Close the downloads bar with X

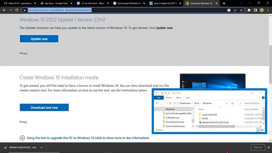pyautogui.click(x=269, y=147)
